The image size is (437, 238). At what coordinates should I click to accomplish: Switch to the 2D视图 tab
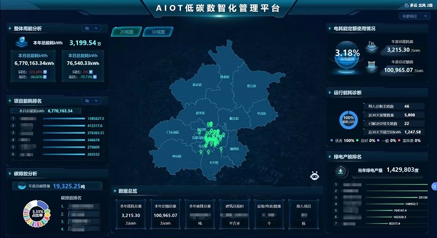(x=127, y=32)
